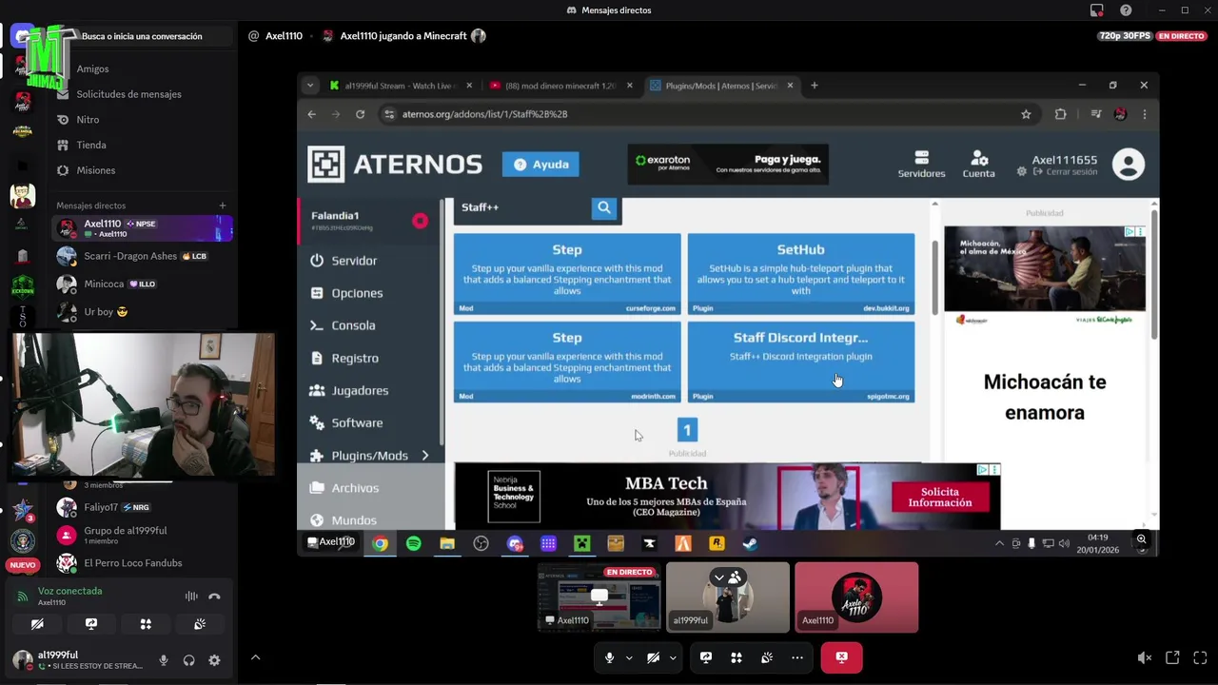Open Archivos in Aternos sidebar
Viewport: 1218px width, 685px height.
pos(355,488)
